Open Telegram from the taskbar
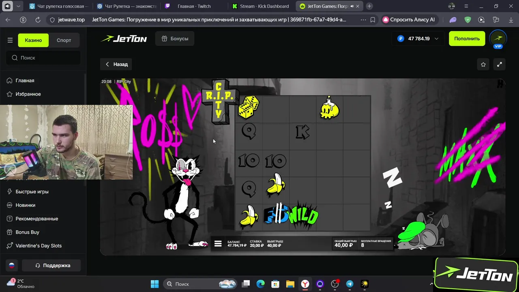 coord(350,284)
